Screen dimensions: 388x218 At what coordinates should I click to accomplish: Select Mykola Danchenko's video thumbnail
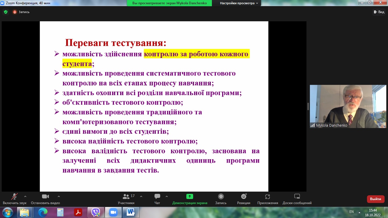pos(348,106)
